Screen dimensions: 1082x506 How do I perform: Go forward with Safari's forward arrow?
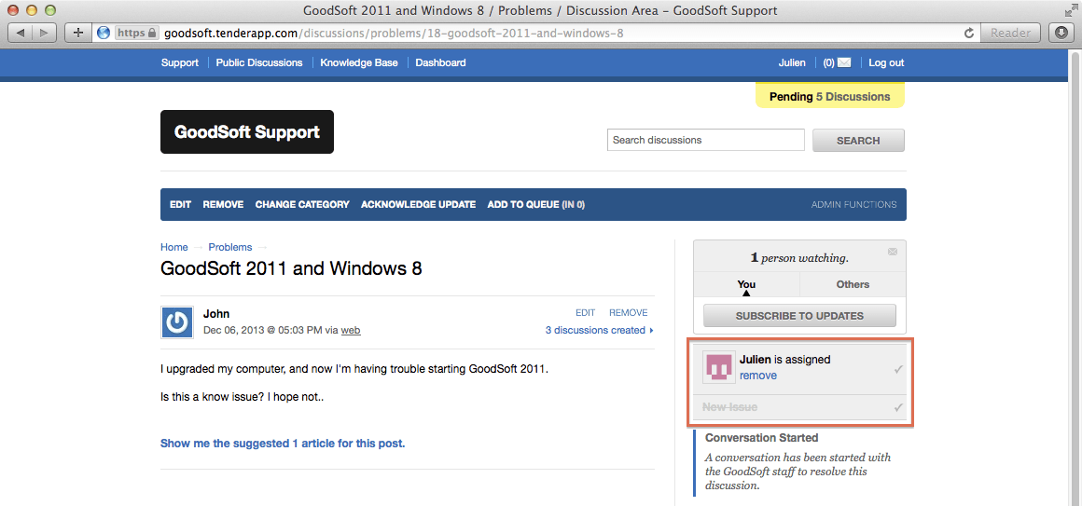click(x=45, y=33)
